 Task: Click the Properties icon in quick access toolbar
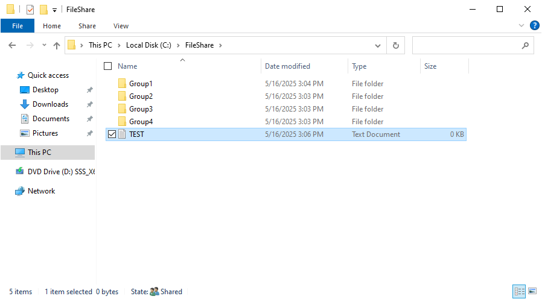coord(30,9)
